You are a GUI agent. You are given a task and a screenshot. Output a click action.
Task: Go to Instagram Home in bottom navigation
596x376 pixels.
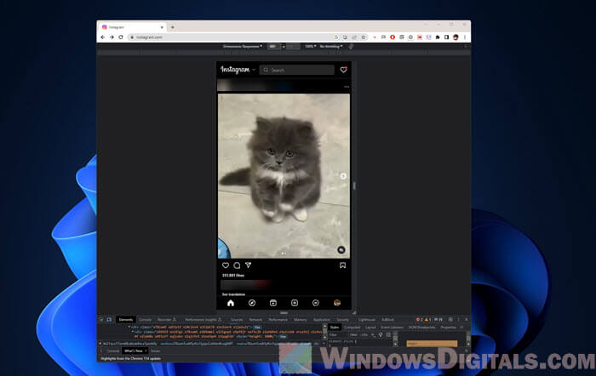230,302
